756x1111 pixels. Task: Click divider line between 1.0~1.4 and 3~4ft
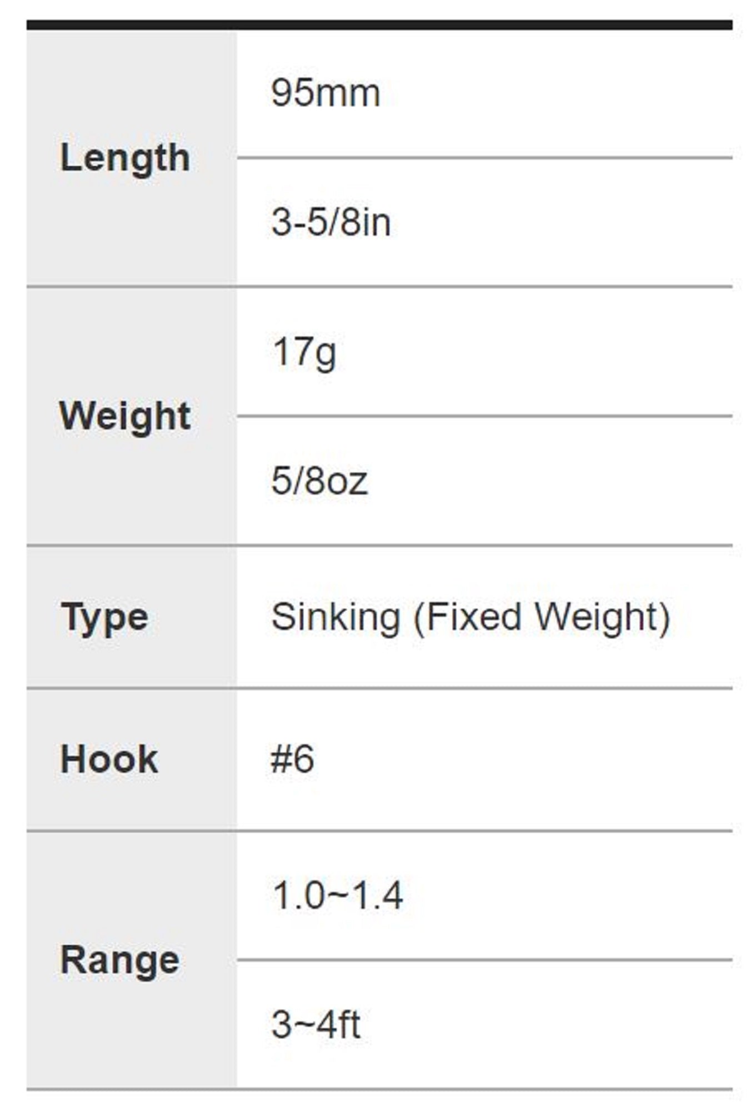(484, 959)
